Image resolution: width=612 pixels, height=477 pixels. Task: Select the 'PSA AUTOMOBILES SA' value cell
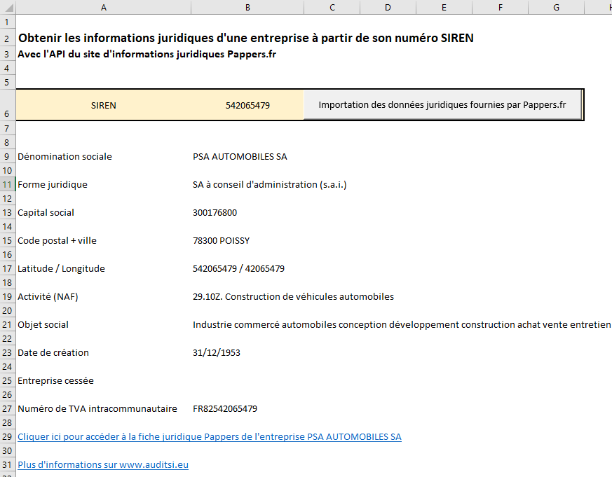tap(240, 156)
